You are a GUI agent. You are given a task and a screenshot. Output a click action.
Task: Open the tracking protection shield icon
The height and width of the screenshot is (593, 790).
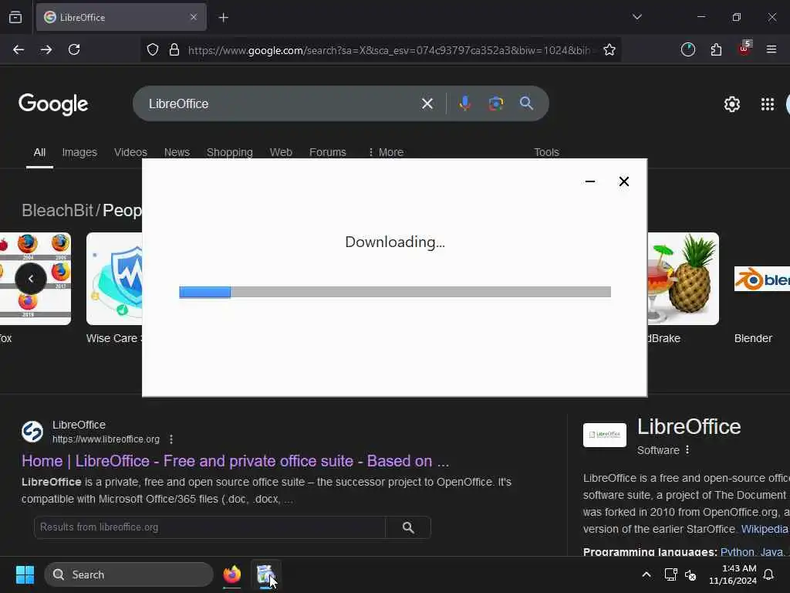coord(153,49)
